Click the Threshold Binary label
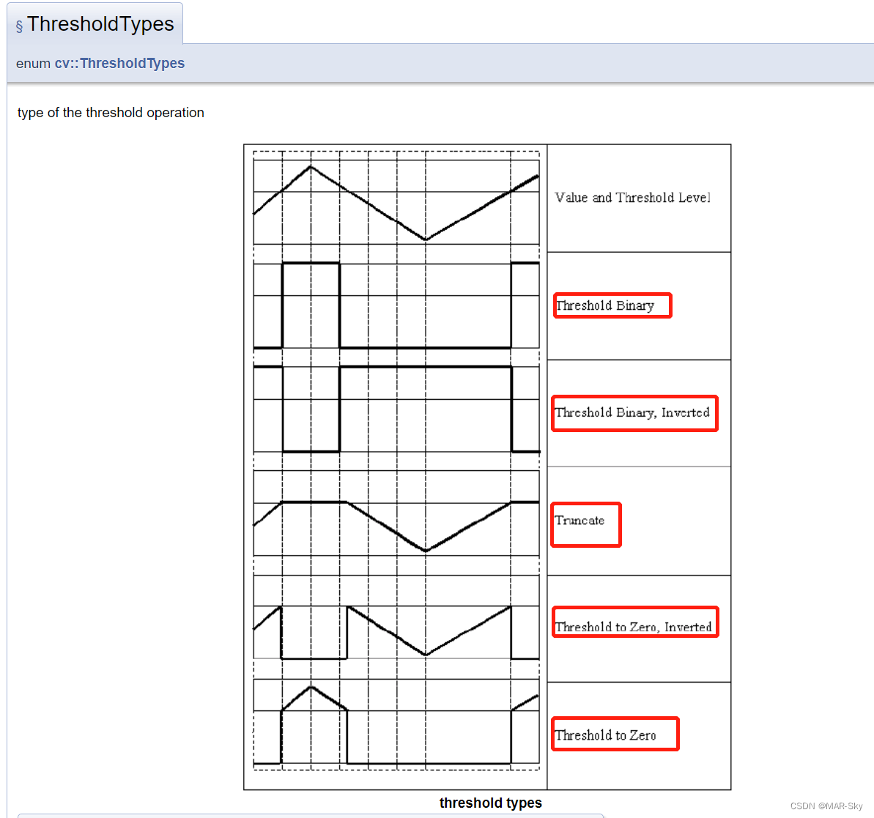Screen dimensions: 874x818 (611, 305)
